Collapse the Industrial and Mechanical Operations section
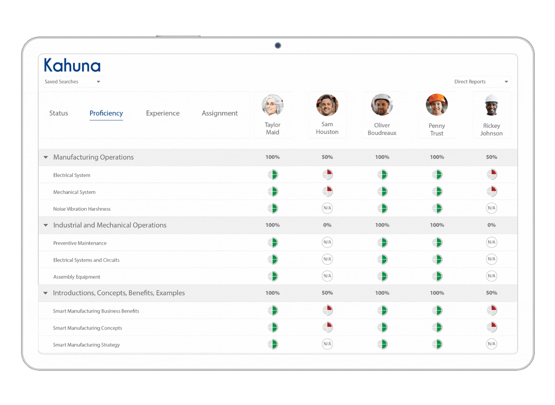The height and width of the screenshot is (405, 555). point(46,225)
